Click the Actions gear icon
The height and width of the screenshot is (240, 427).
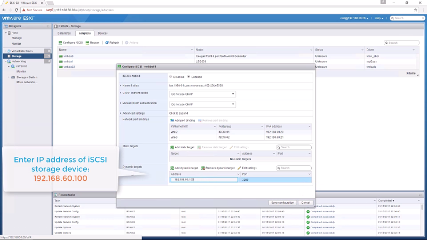click(x=126, y=43)
